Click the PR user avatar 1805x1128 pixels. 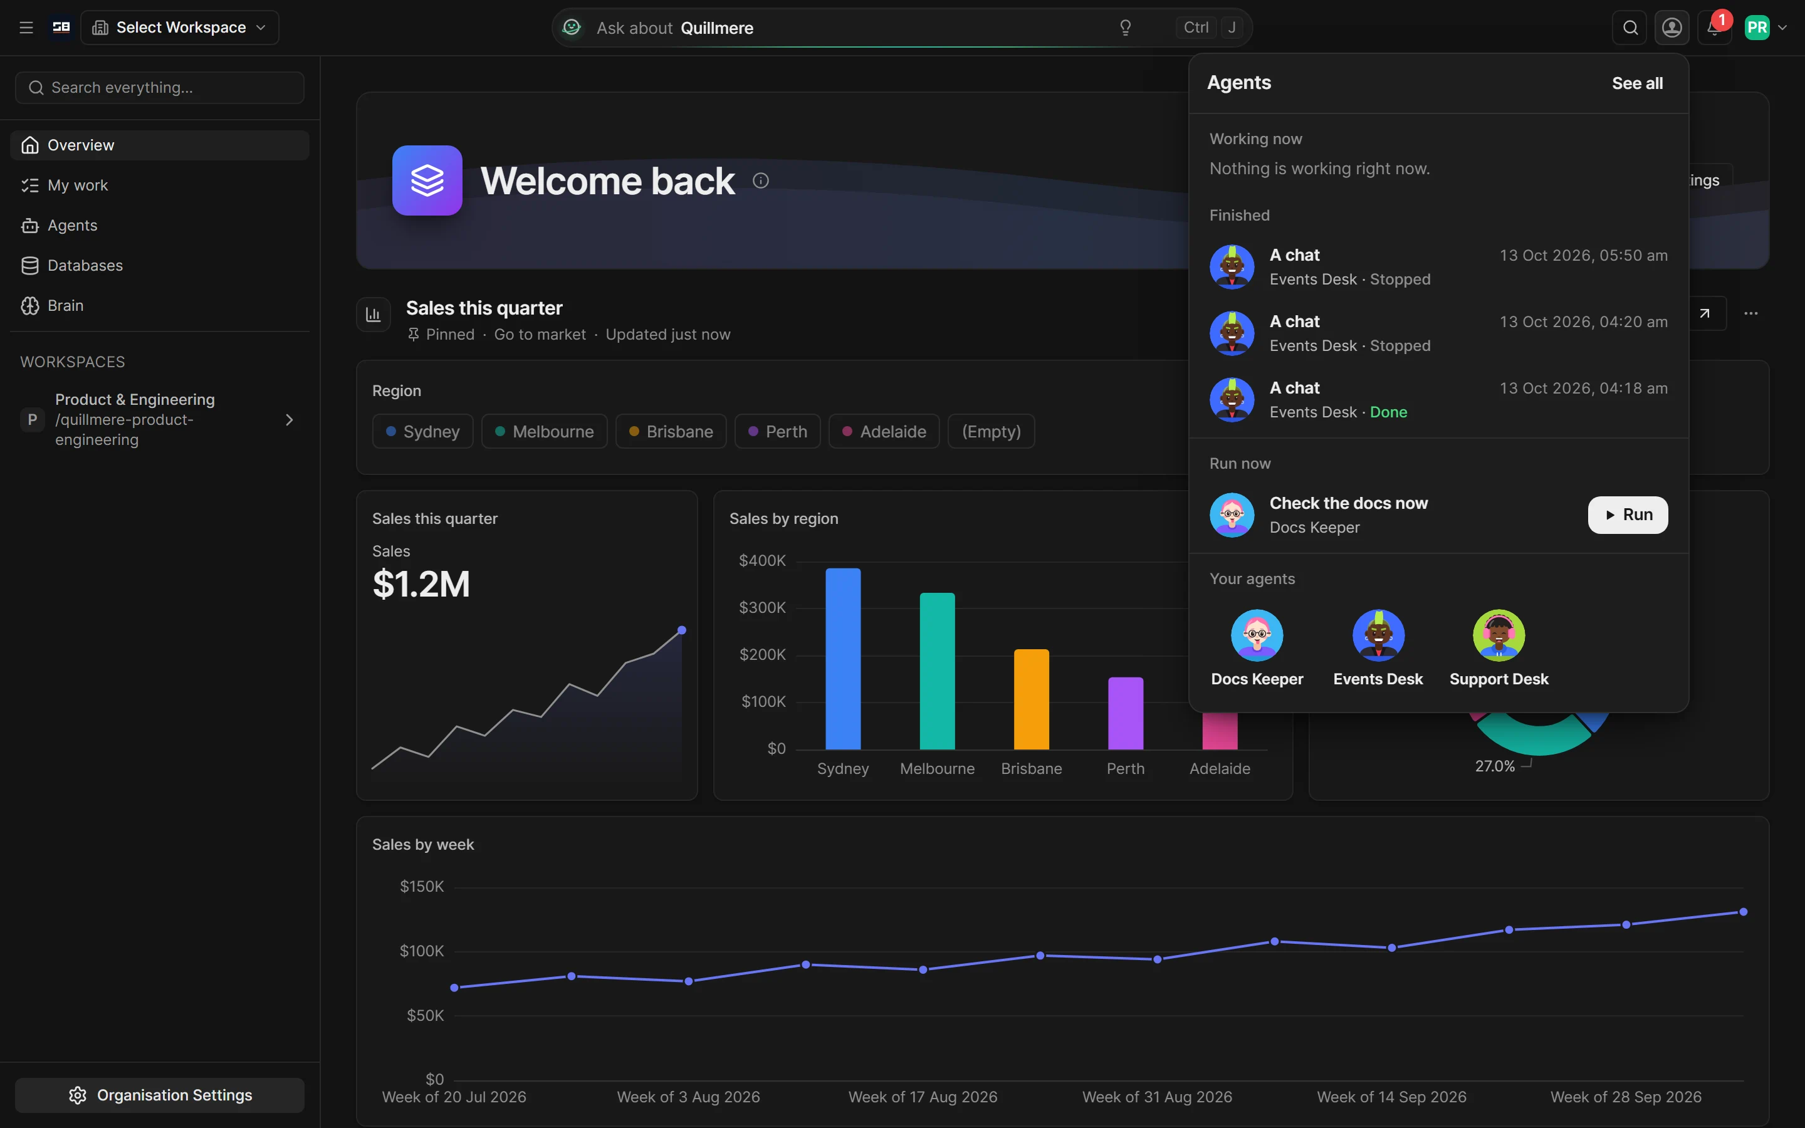[1757, 28]
